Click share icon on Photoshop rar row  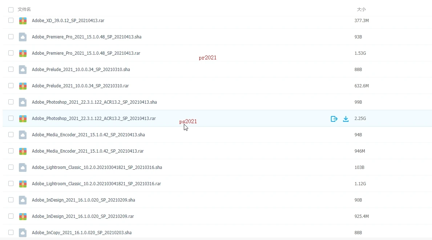pos(334,119)
